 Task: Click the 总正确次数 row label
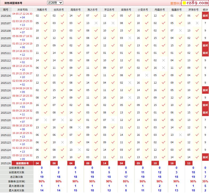click(x=17, y=177)
